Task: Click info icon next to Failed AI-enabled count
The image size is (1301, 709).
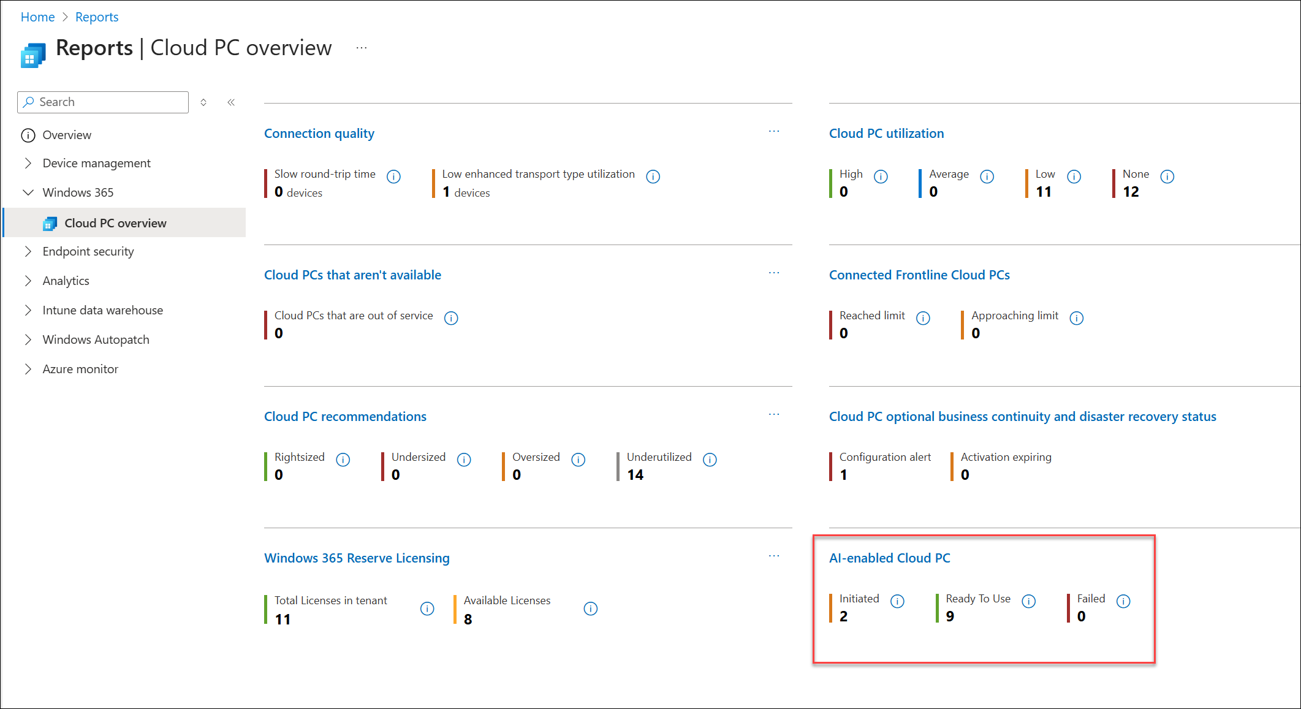Action: tap(1123, 601)
